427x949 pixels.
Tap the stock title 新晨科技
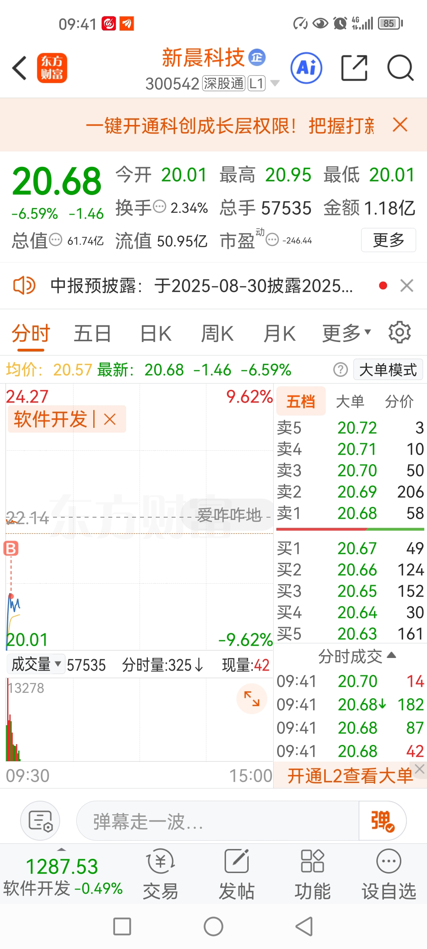pyautogui.click(x=203, y=58)
